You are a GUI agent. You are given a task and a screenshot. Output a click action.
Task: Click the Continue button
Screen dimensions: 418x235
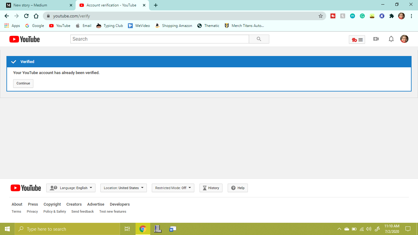[23, 84]
